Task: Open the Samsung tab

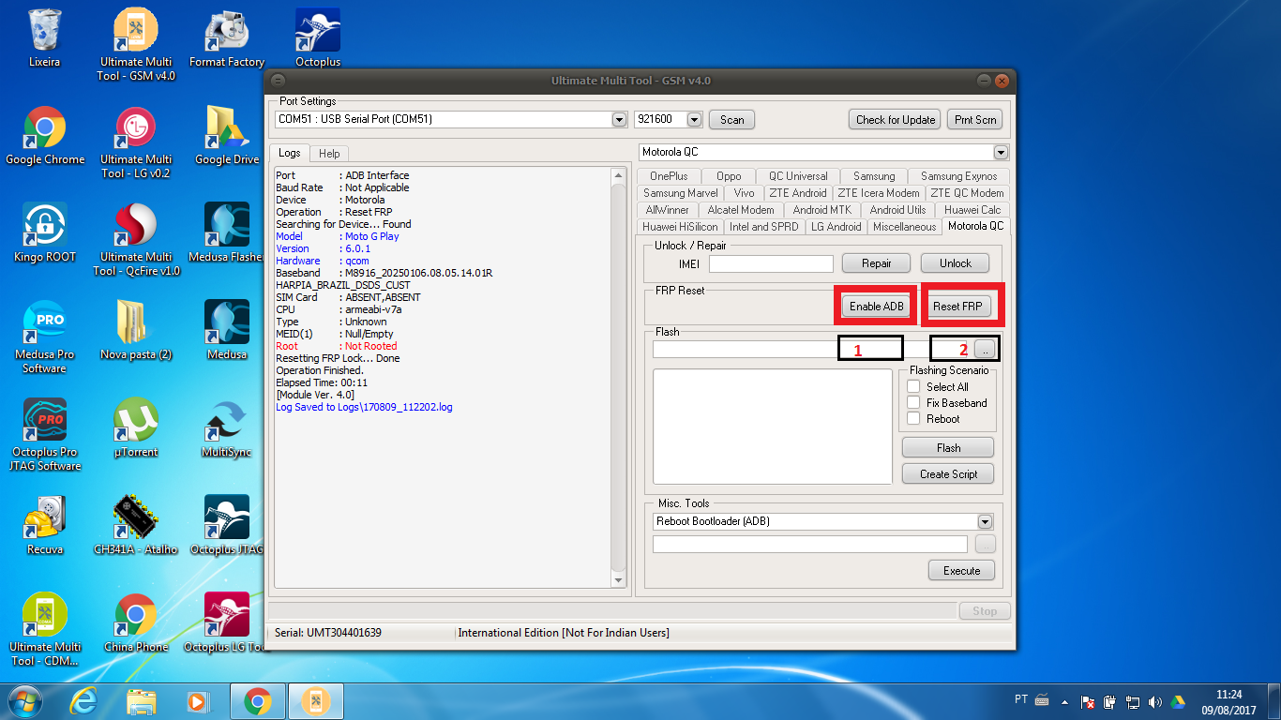Action: [874, 176]
